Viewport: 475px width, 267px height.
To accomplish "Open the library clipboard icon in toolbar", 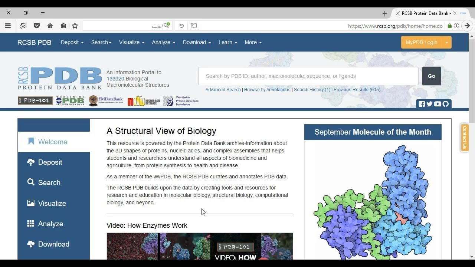I will tap(63, 26).
